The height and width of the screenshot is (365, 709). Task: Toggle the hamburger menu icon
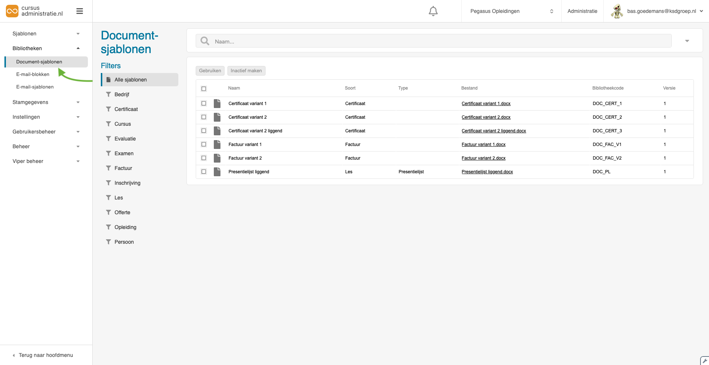coord(79,11)
